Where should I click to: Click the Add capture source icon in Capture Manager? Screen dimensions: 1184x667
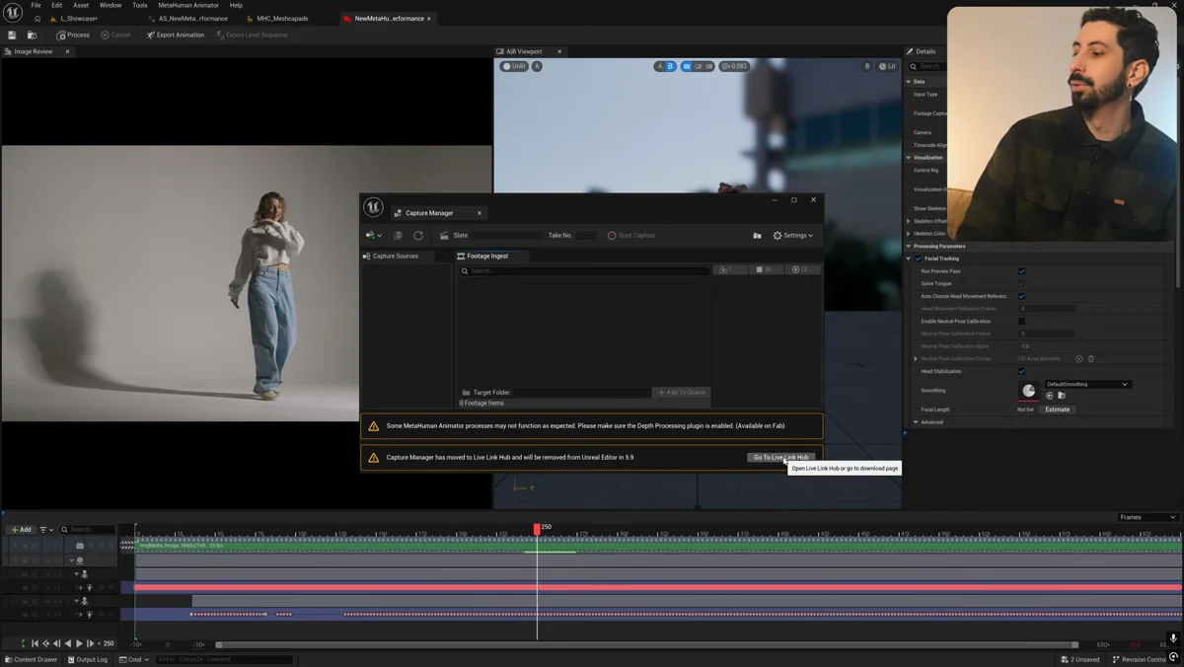373,236
